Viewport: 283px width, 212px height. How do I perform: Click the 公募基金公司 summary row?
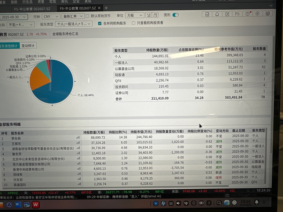click(x=190, y=68)
